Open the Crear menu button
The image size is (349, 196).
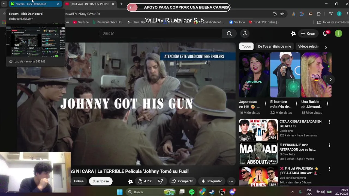point(308,33)
